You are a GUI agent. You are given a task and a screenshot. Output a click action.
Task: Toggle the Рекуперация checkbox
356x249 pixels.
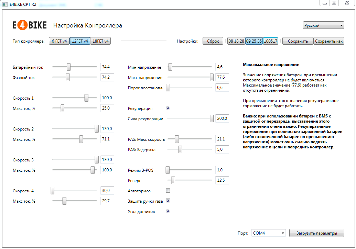(x=168, y=108)
